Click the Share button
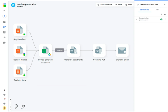 click(x=119, y=4)
